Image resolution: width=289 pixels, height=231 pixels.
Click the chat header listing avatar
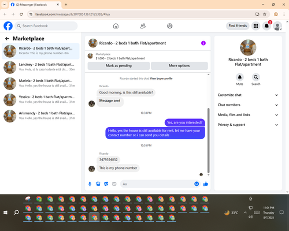click(93, 43)
